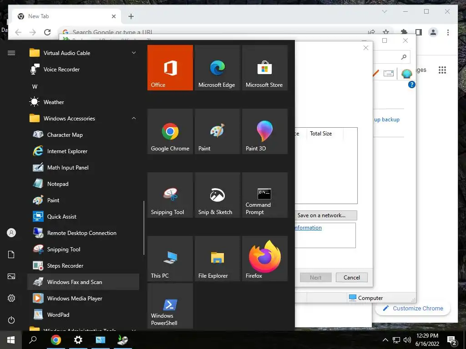The height and width of the screenshot is (349, 466).
Task: Open the Microsoft Store tile
Action: coord(265,68)
